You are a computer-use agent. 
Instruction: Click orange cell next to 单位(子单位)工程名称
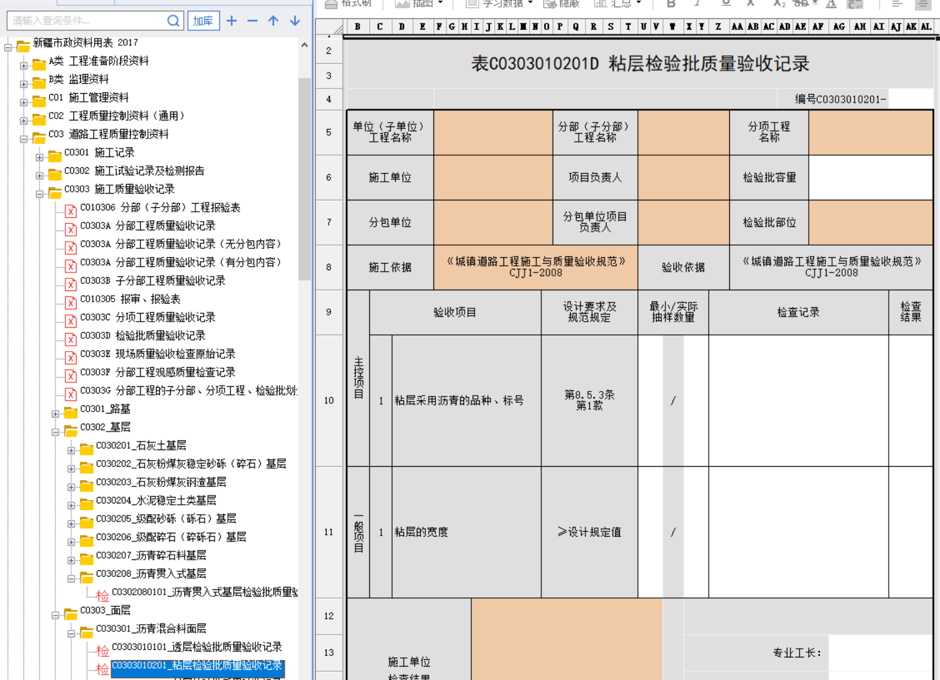[x=493, y=132]
